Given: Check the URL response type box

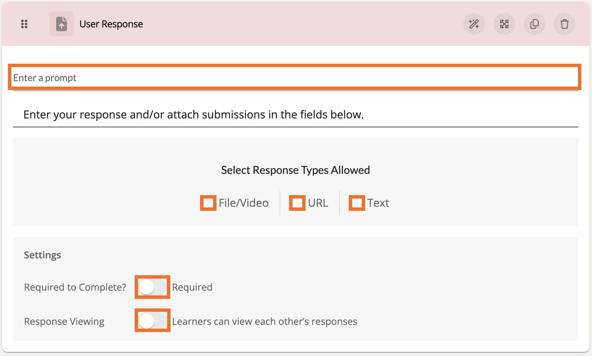Looking at the screenshot, I should (297, 203).
